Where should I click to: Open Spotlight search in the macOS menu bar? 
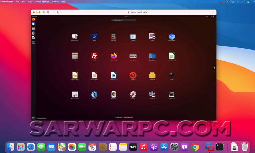243,2
